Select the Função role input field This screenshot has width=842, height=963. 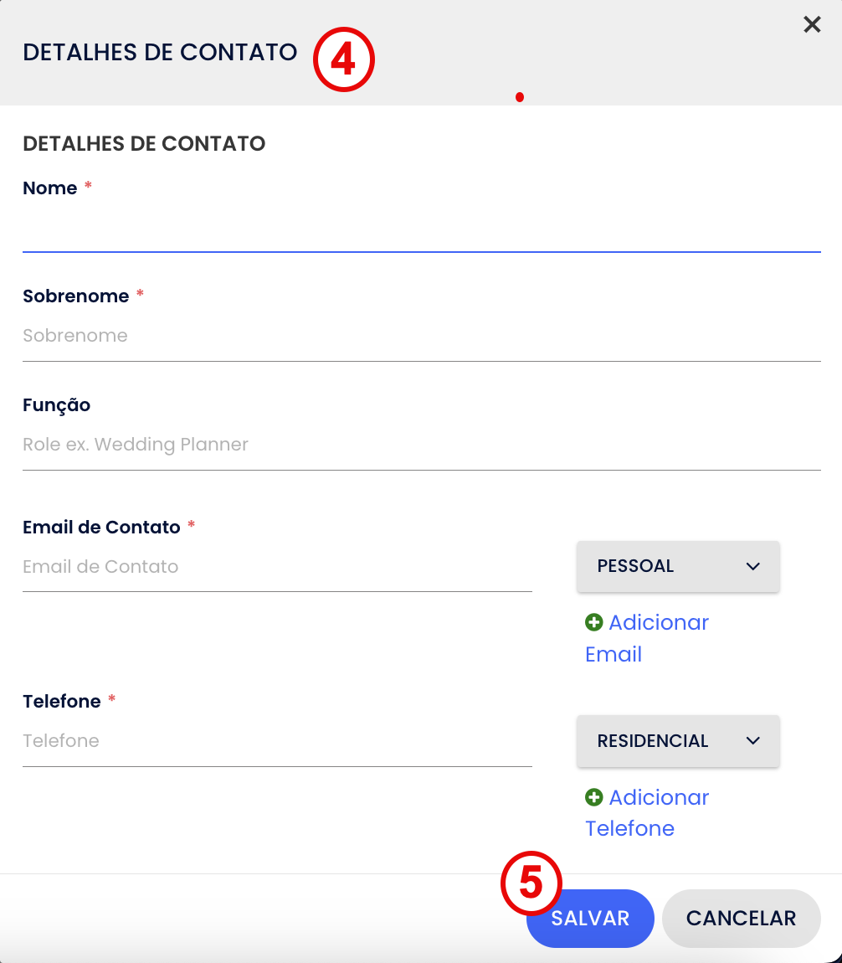pyautogui.click(x=421, y=445)
